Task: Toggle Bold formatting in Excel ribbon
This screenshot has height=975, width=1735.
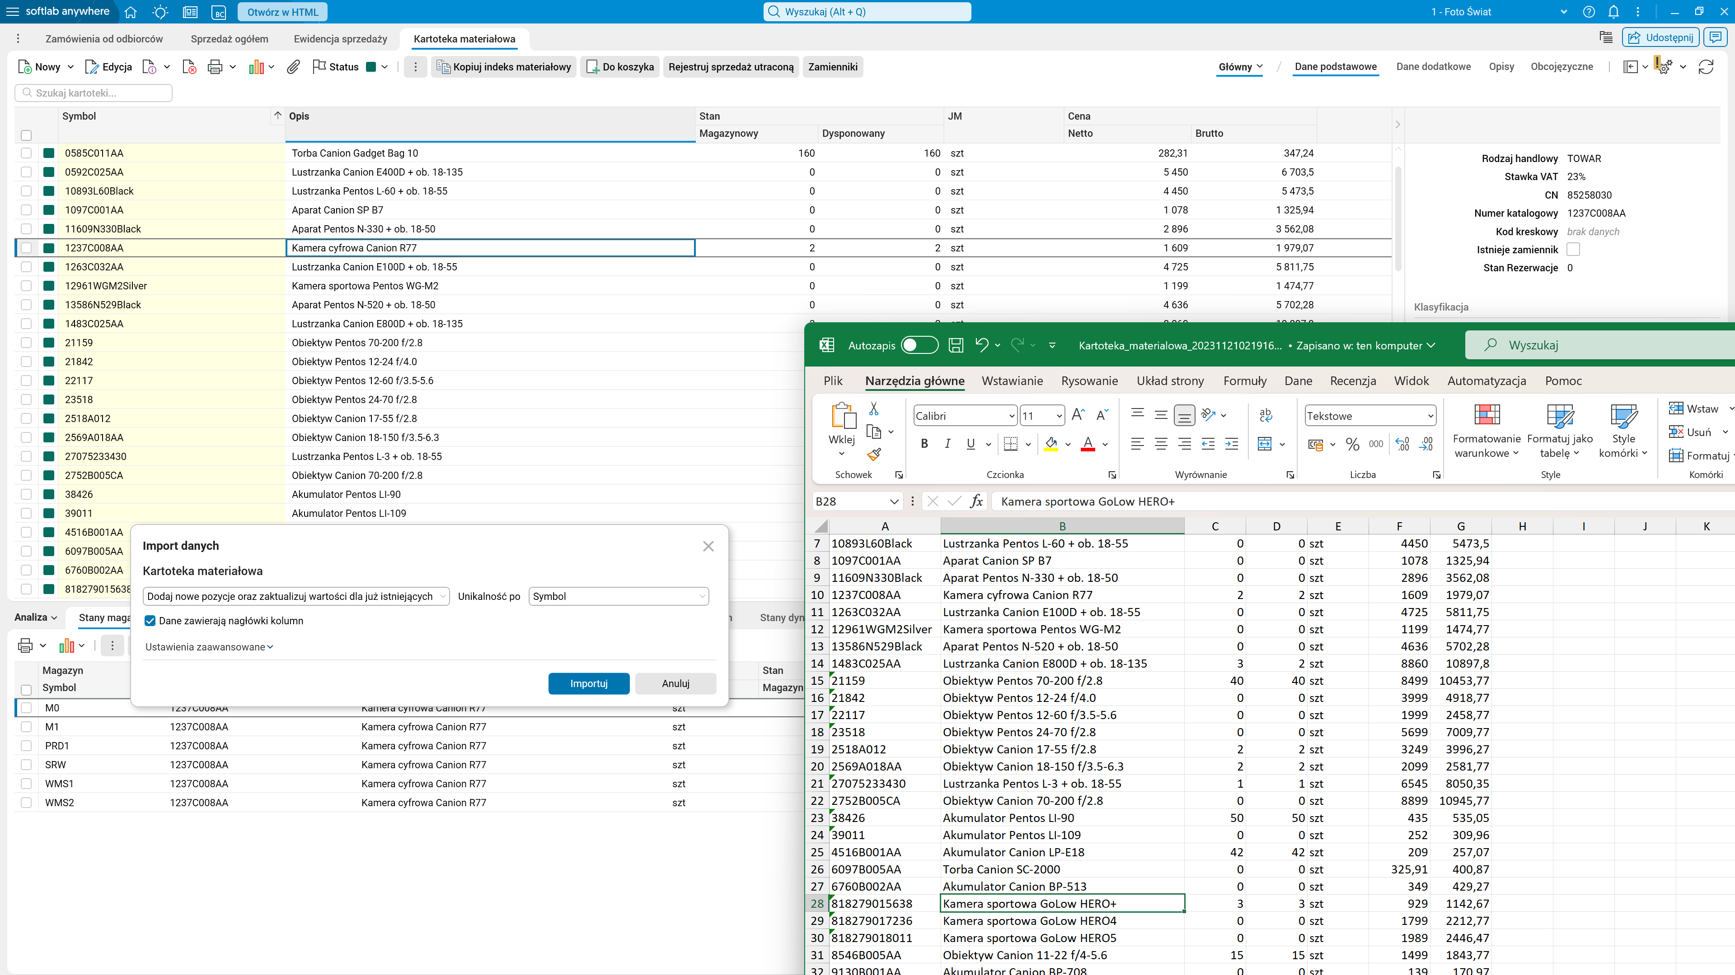Action: click(x=924, y=443)
